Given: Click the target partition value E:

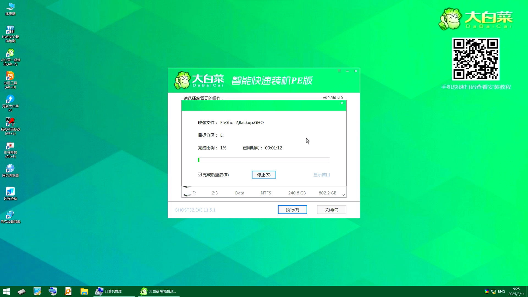Looking at the screenshot, I should [222, 135].
